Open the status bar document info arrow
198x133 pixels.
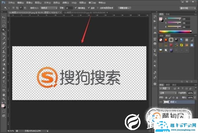click(48, 131)
